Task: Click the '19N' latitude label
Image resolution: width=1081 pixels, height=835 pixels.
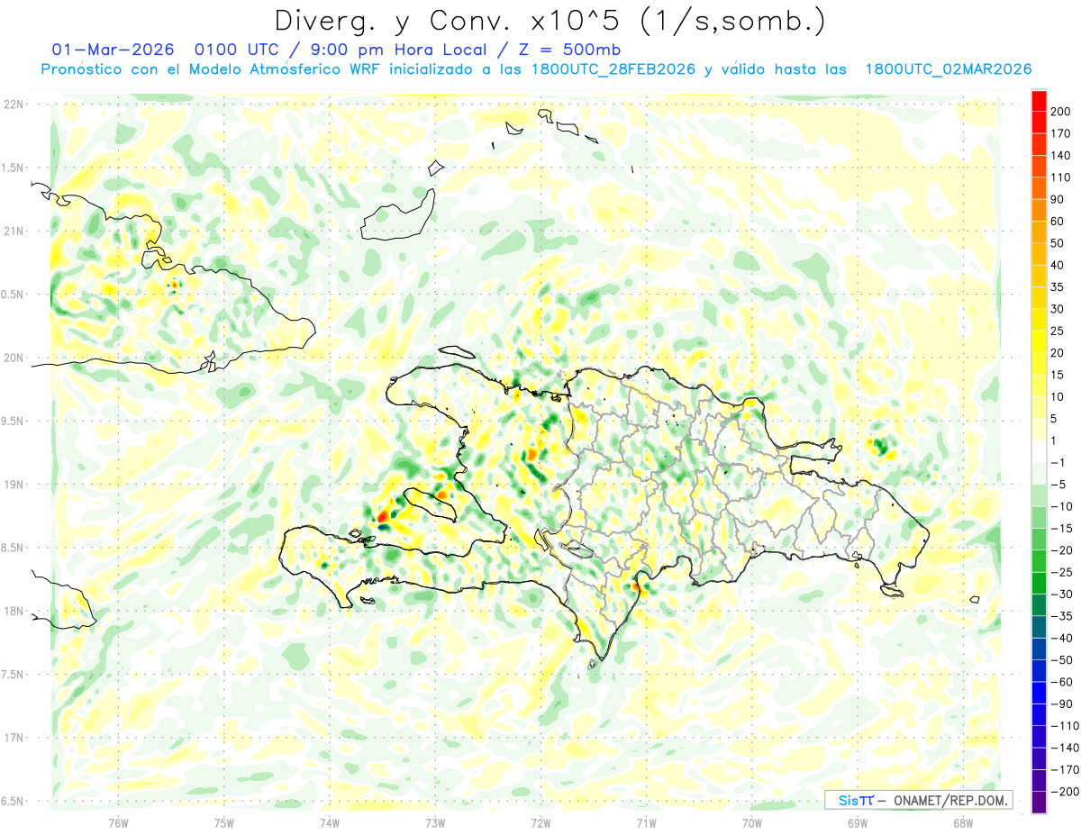Action: pos(14,485)
